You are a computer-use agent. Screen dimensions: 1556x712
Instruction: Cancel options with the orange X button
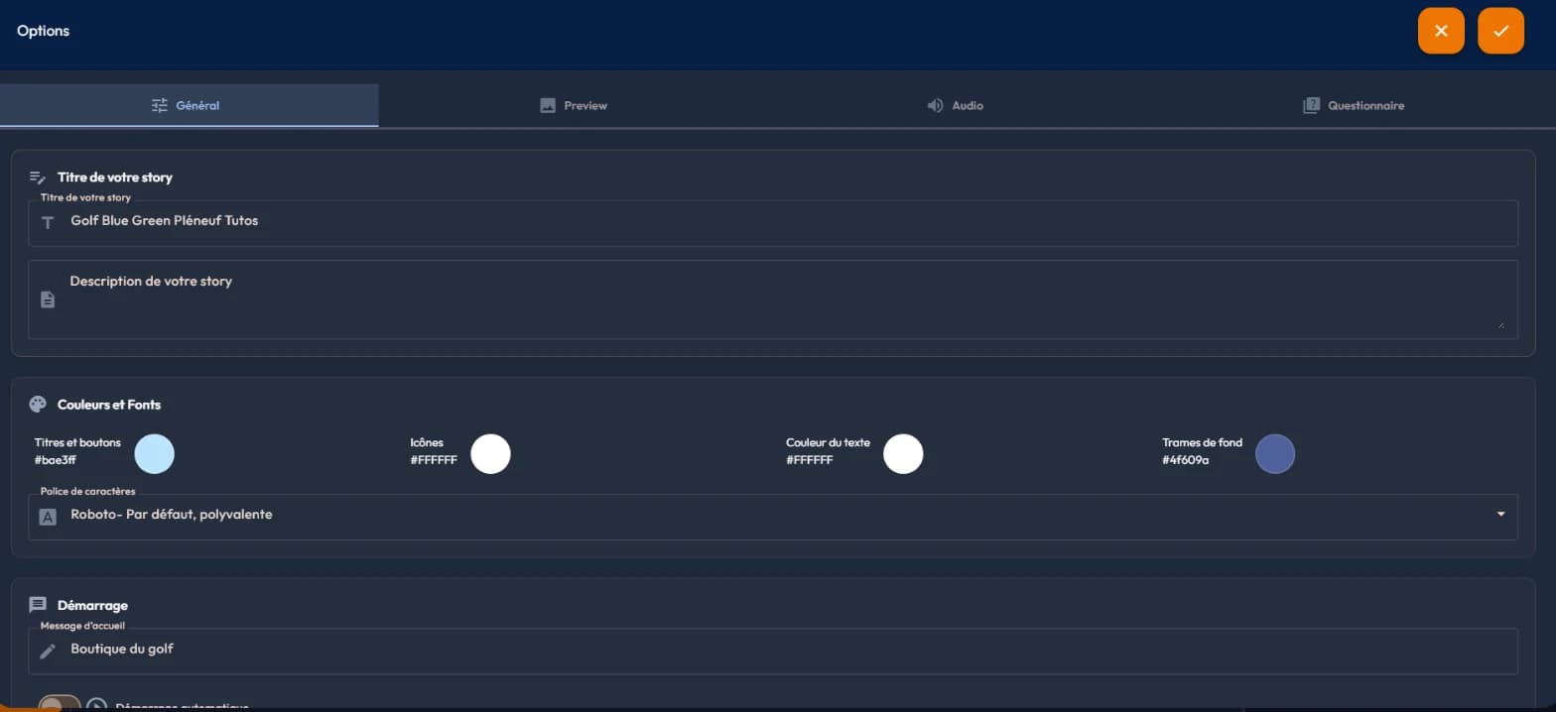click(x=1441, y=31)
